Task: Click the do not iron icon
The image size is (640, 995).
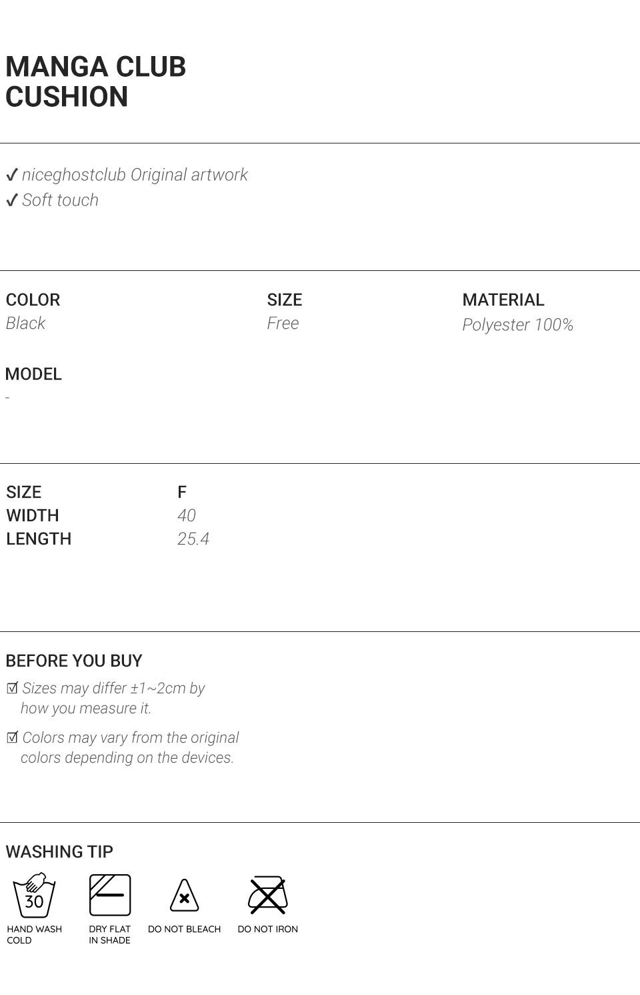Action: 267,895
